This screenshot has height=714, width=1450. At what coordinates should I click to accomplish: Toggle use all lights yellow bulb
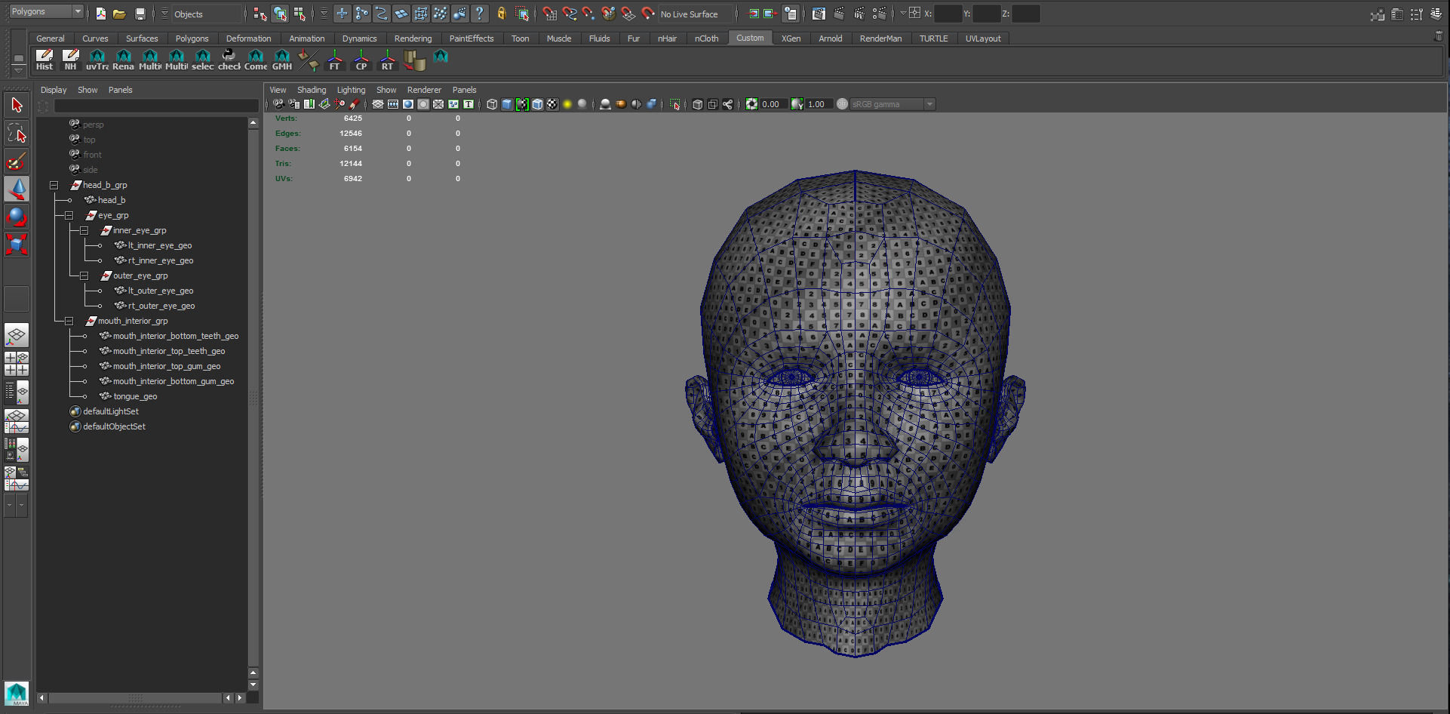[x=567, y=104]
